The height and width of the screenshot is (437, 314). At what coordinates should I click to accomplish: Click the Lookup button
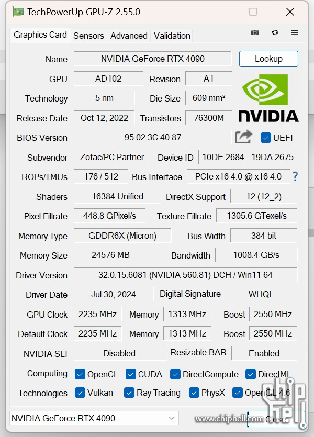click(268, 59)
